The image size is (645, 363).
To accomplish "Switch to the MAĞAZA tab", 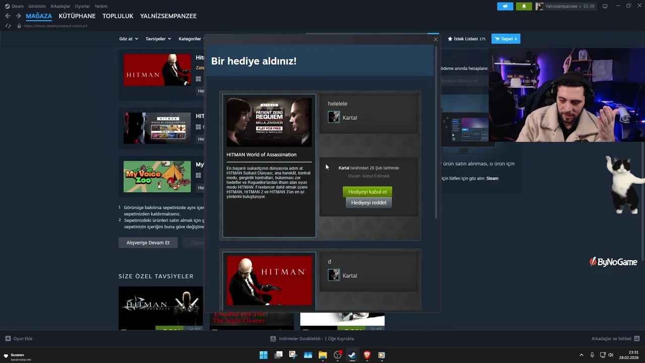I will (39, 16).
